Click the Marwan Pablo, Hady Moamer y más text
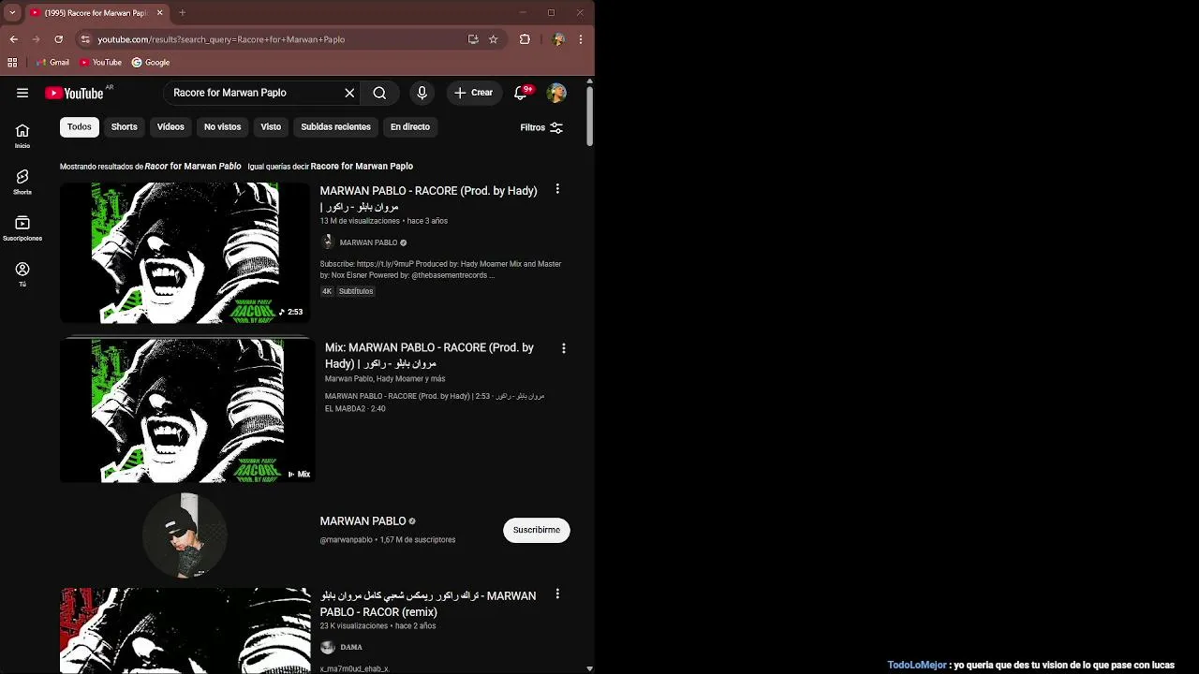This screenshot has width=1199, height=674. coord(385,379)
